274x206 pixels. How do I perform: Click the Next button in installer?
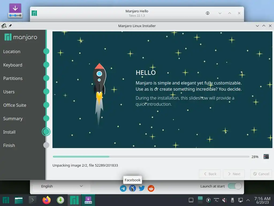pyautogui.click(x=234, y=174)
